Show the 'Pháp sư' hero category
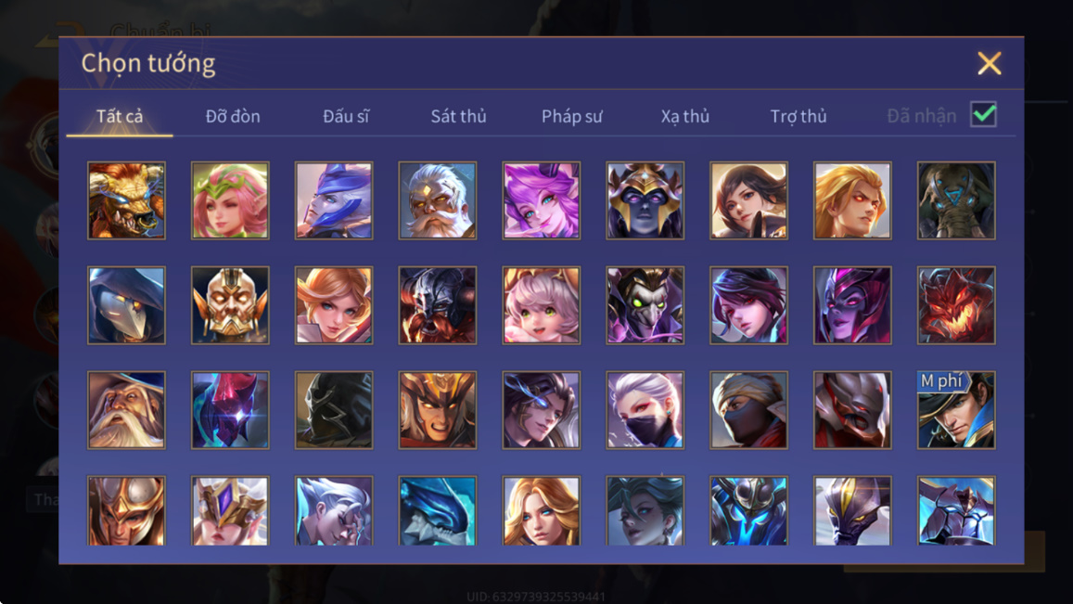 [572, 116]
